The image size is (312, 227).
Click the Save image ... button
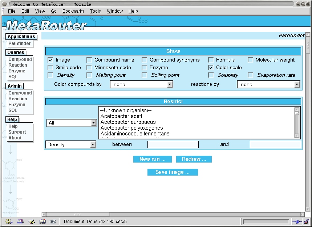[173, 172]
